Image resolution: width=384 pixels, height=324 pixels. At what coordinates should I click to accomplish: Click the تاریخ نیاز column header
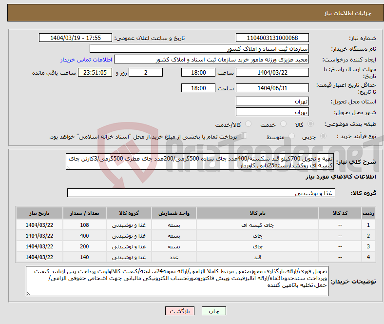coord(39,213)
